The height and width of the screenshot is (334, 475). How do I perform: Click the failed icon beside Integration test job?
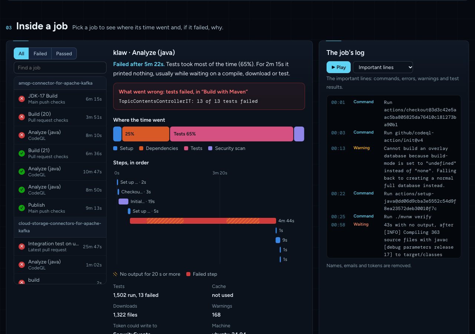point(22,246)
